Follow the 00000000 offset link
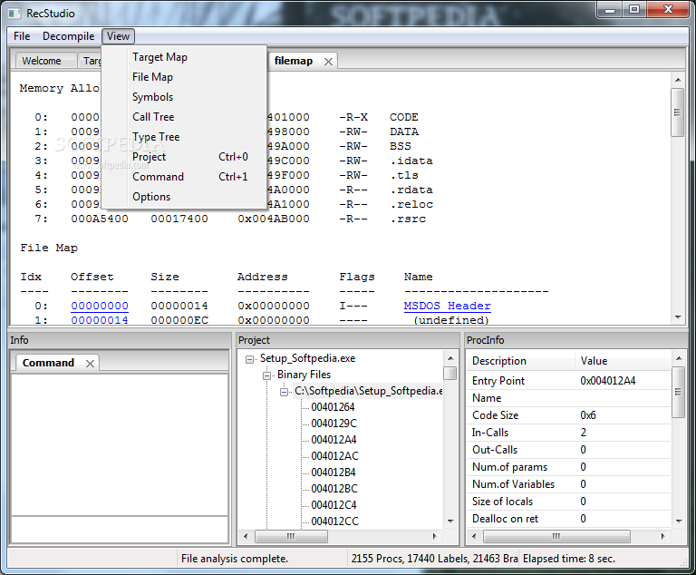Viewport: 696px width, 575px height. 100,307
